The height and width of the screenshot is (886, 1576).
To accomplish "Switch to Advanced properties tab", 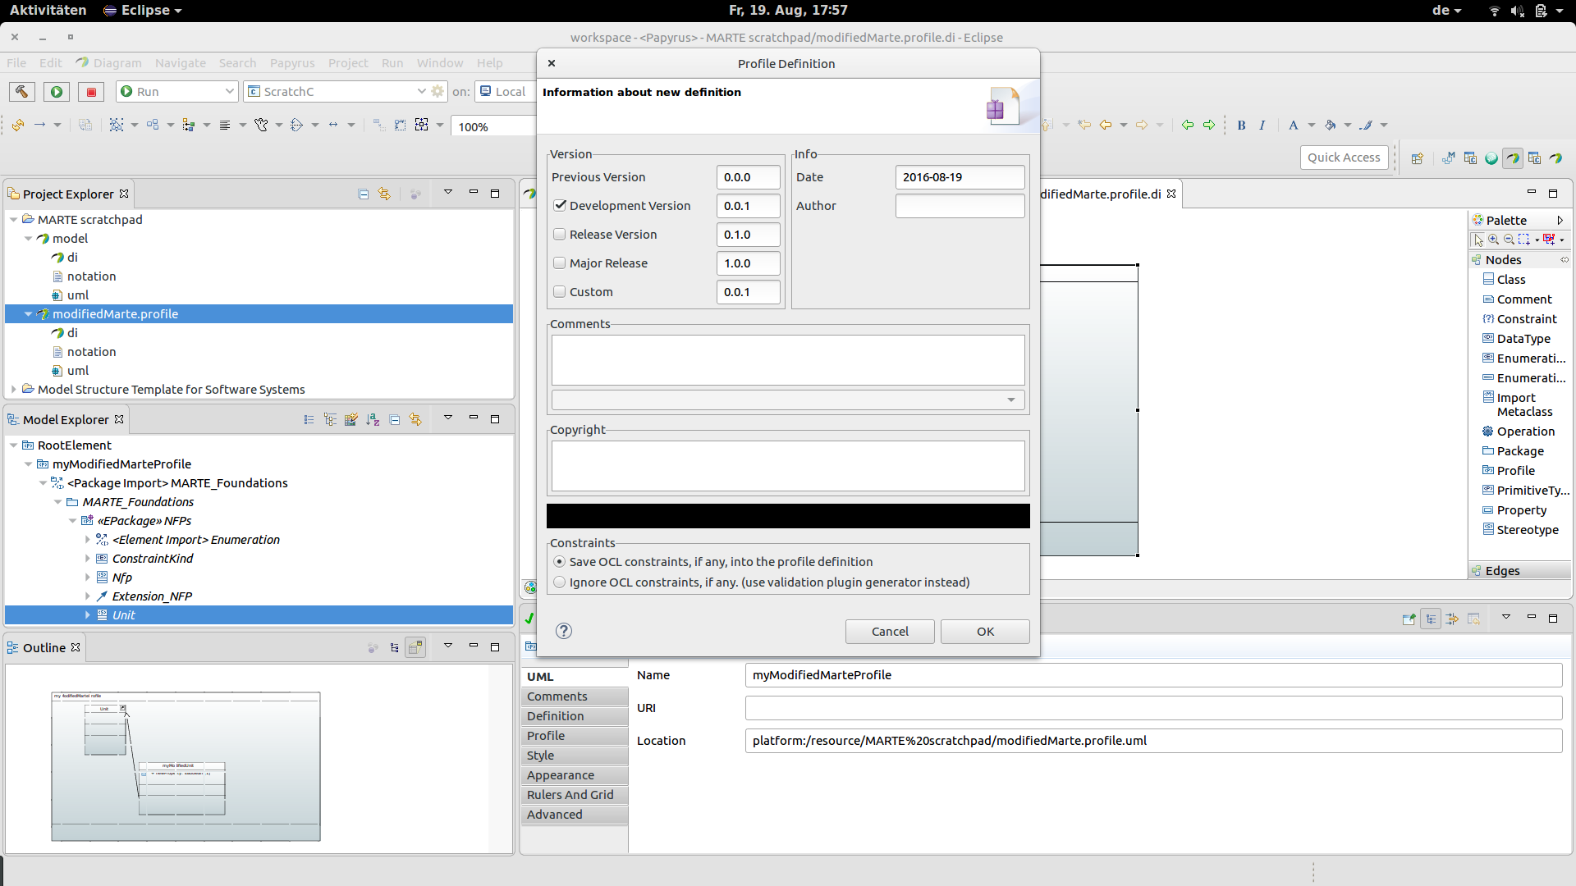I will [x=575, y=815].
